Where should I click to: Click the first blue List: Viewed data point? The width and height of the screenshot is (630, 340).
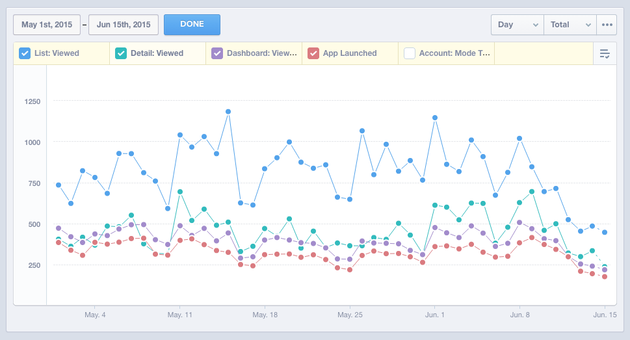click(x=59, y=185)
